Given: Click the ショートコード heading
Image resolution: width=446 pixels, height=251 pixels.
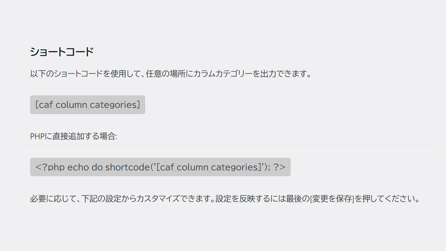Looking at the screenshot, I should (62, 52).
